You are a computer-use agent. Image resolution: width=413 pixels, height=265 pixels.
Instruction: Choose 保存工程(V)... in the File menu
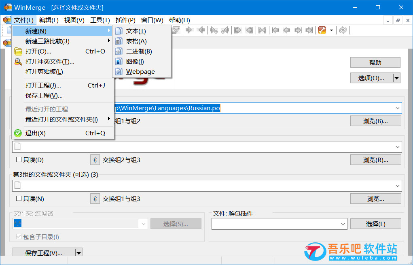tap(63, 96)
